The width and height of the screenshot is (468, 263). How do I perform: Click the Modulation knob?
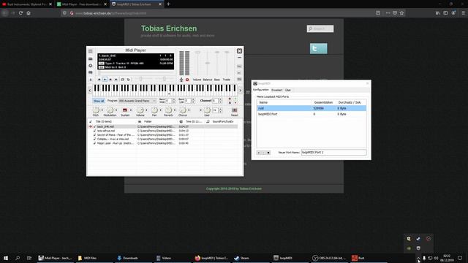click(110, 110)
